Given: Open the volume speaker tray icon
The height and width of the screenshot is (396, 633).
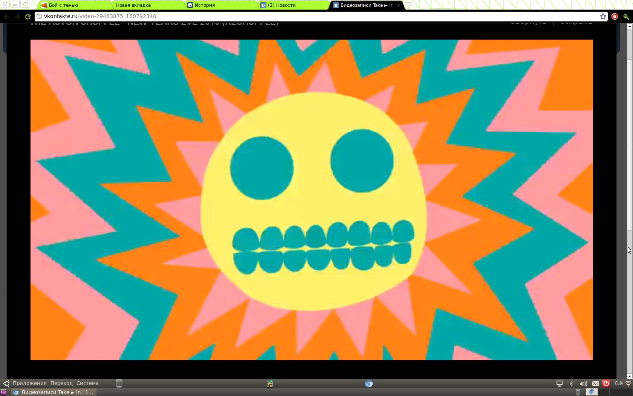Looking at the screenshot, I should click(583, 384).
